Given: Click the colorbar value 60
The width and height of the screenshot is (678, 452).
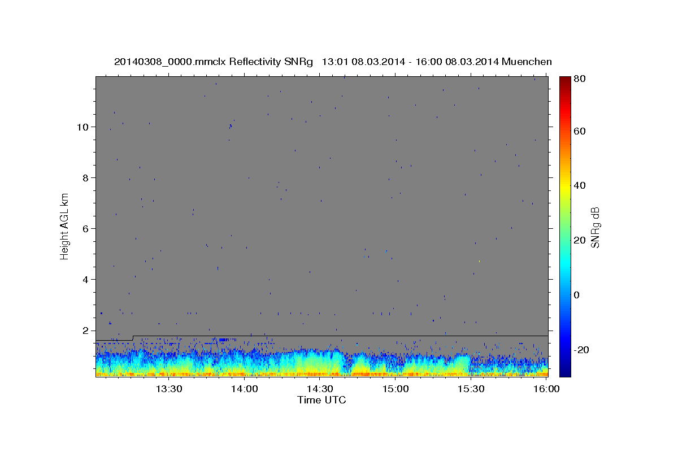Looking at the screenshot, I should click(580, 131).
